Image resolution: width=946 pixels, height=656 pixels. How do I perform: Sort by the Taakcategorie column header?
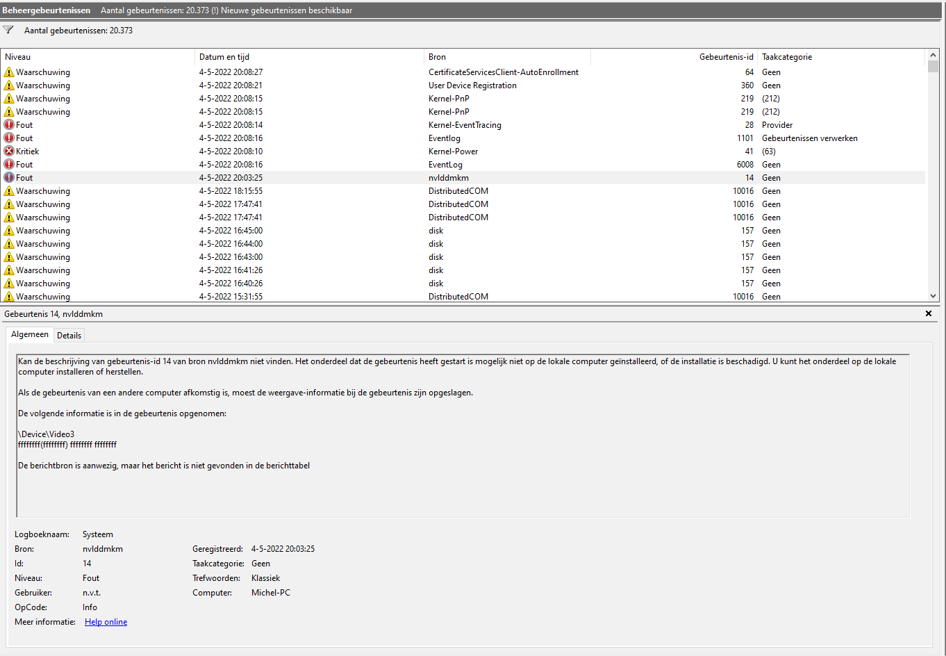point(842,57)
